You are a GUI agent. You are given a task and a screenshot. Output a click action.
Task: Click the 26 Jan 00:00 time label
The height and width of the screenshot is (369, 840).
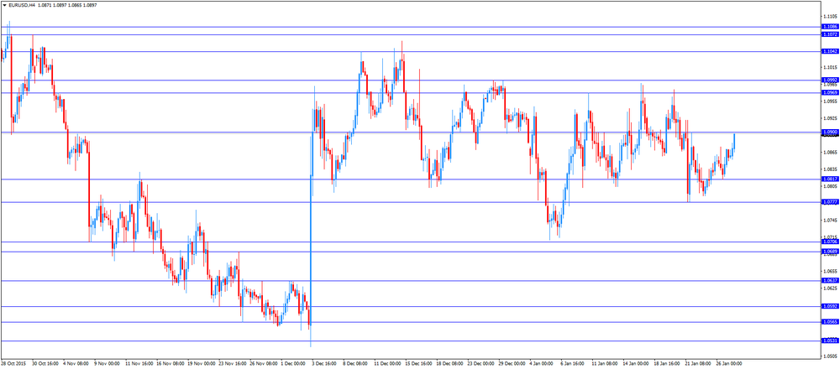click(x=730, y=363)
